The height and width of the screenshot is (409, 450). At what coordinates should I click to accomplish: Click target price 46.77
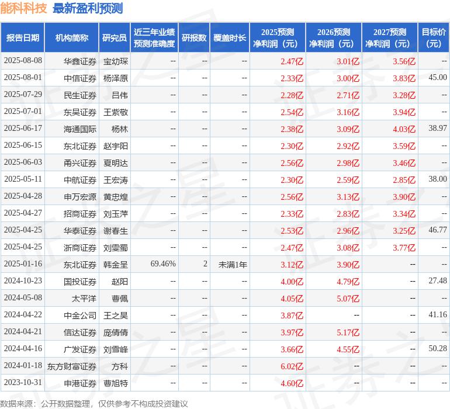(438, 230)
